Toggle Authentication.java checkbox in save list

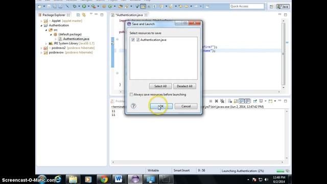pos(133,40)
